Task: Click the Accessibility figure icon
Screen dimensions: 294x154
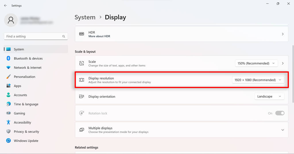Action: (x=8, y=122)
